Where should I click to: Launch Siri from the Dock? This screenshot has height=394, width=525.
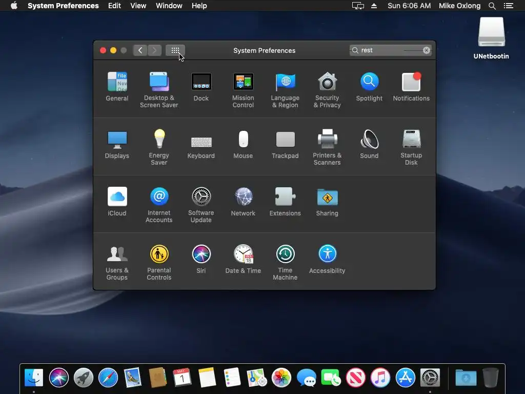(58, 378)
